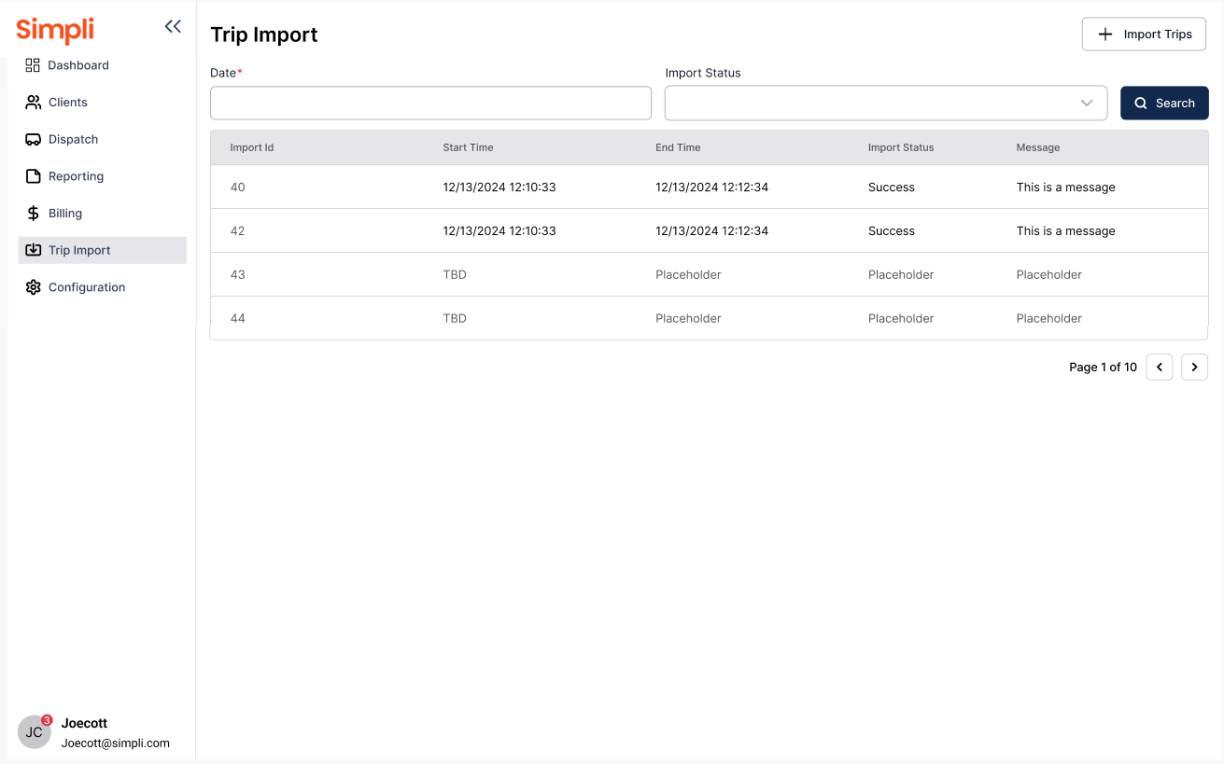Click the Configuration gear icon

(x=33, y=287)
